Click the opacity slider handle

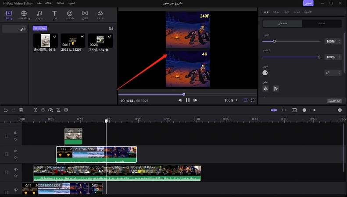click(319, 57)
